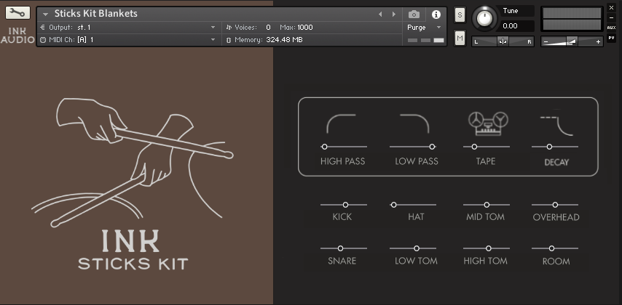The width and height of the screenshot is (622, 305).
Task: Click the MIDI channel plug icon
Action: [43, 40]
